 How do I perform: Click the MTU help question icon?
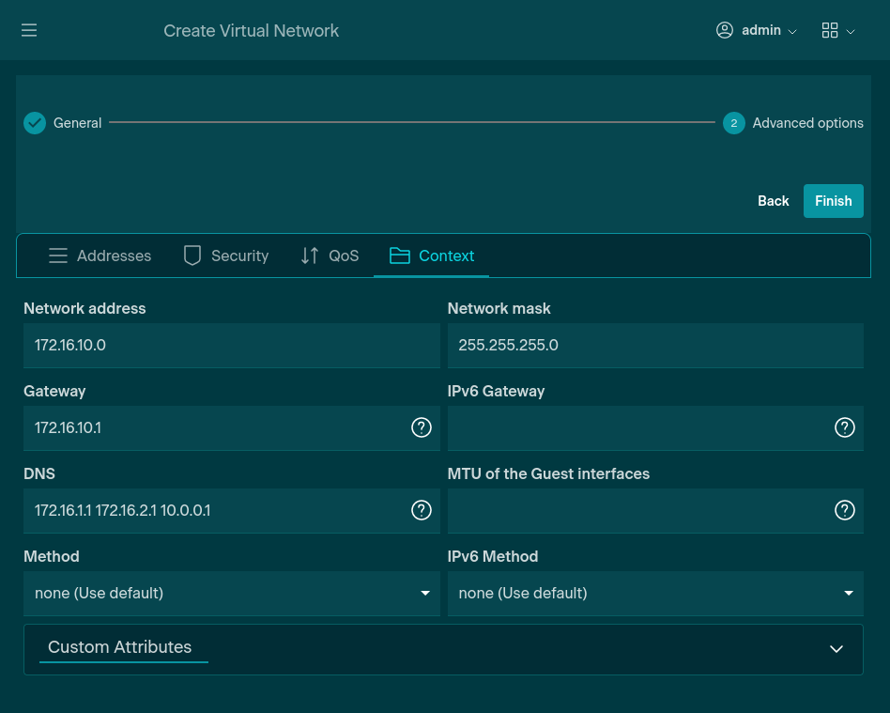[x=845, y=511]
